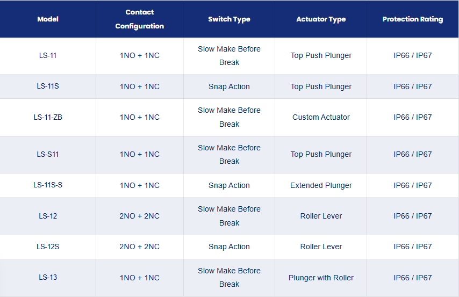
Task: Click the LS-12 model name
Action: click(x=48, y=216)
